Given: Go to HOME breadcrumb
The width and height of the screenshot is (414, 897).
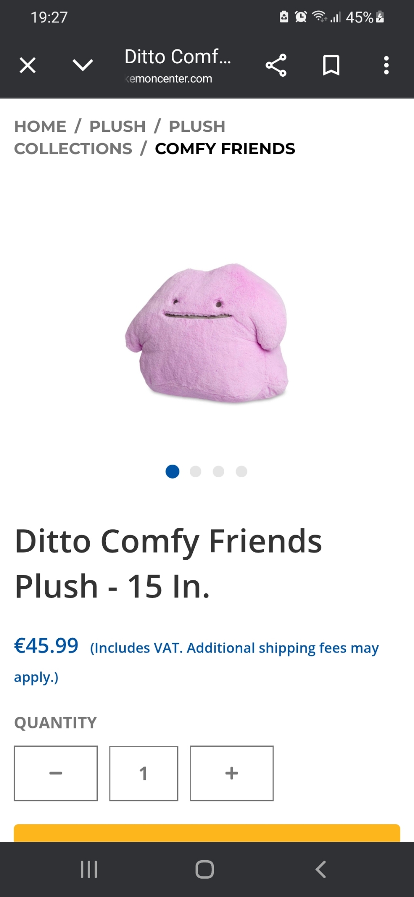Looking at the screenshot, I should tap(40, 126).
